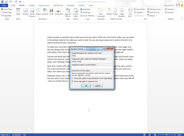Expand the Text Box dropdown
Image resolution: width=184 pixels, height=136 pixels.
(x=132, y=16)
